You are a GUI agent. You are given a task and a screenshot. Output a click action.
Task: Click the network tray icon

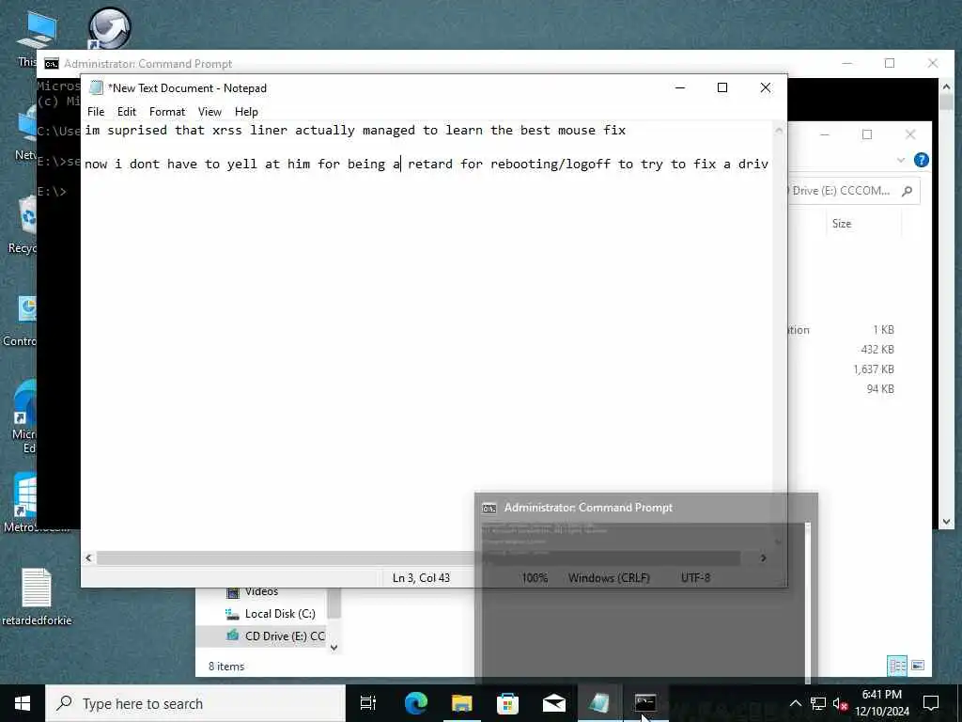(x=818, y=703)
